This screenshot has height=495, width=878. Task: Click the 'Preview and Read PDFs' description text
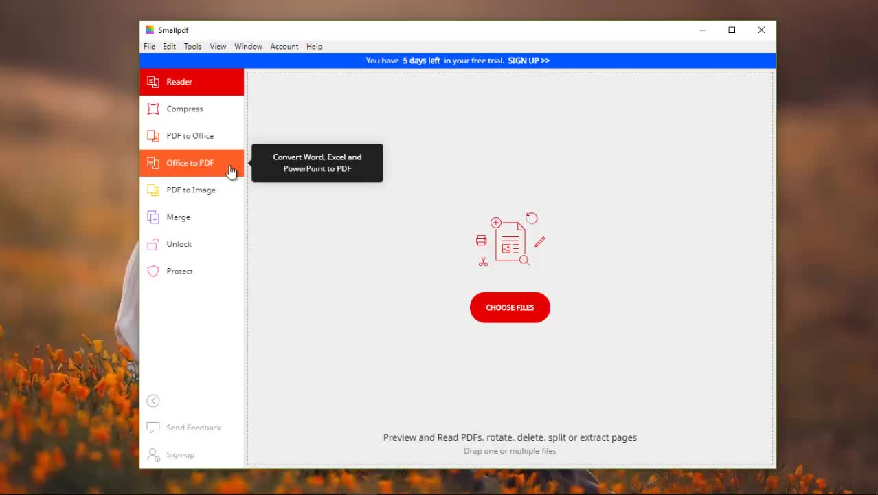[510, 437]
